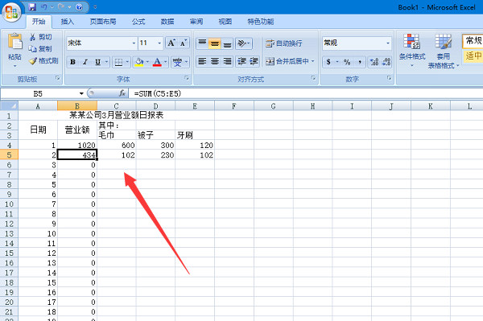
Task: Open font group dialog launcher
Action: (187, 78)
